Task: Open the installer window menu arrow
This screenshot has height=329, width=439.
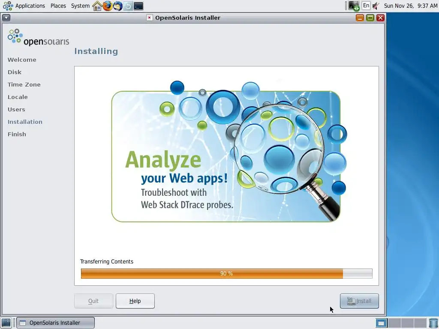Action: point(6,18)
